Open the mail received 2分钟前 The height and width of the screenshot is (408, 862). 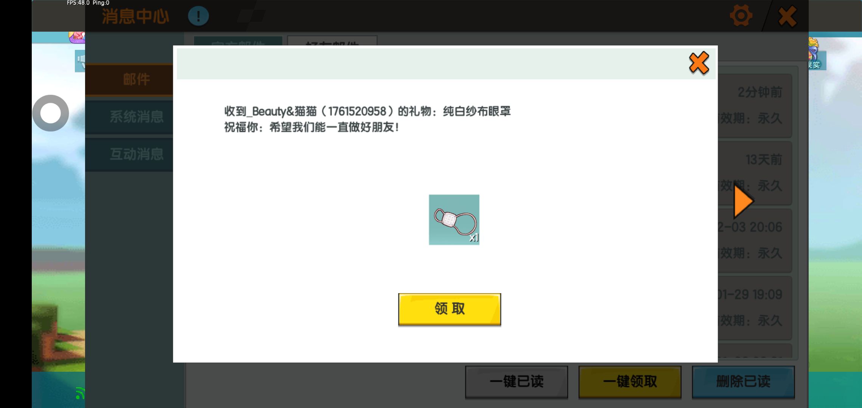pyautogui.click(x=754, y=105)
